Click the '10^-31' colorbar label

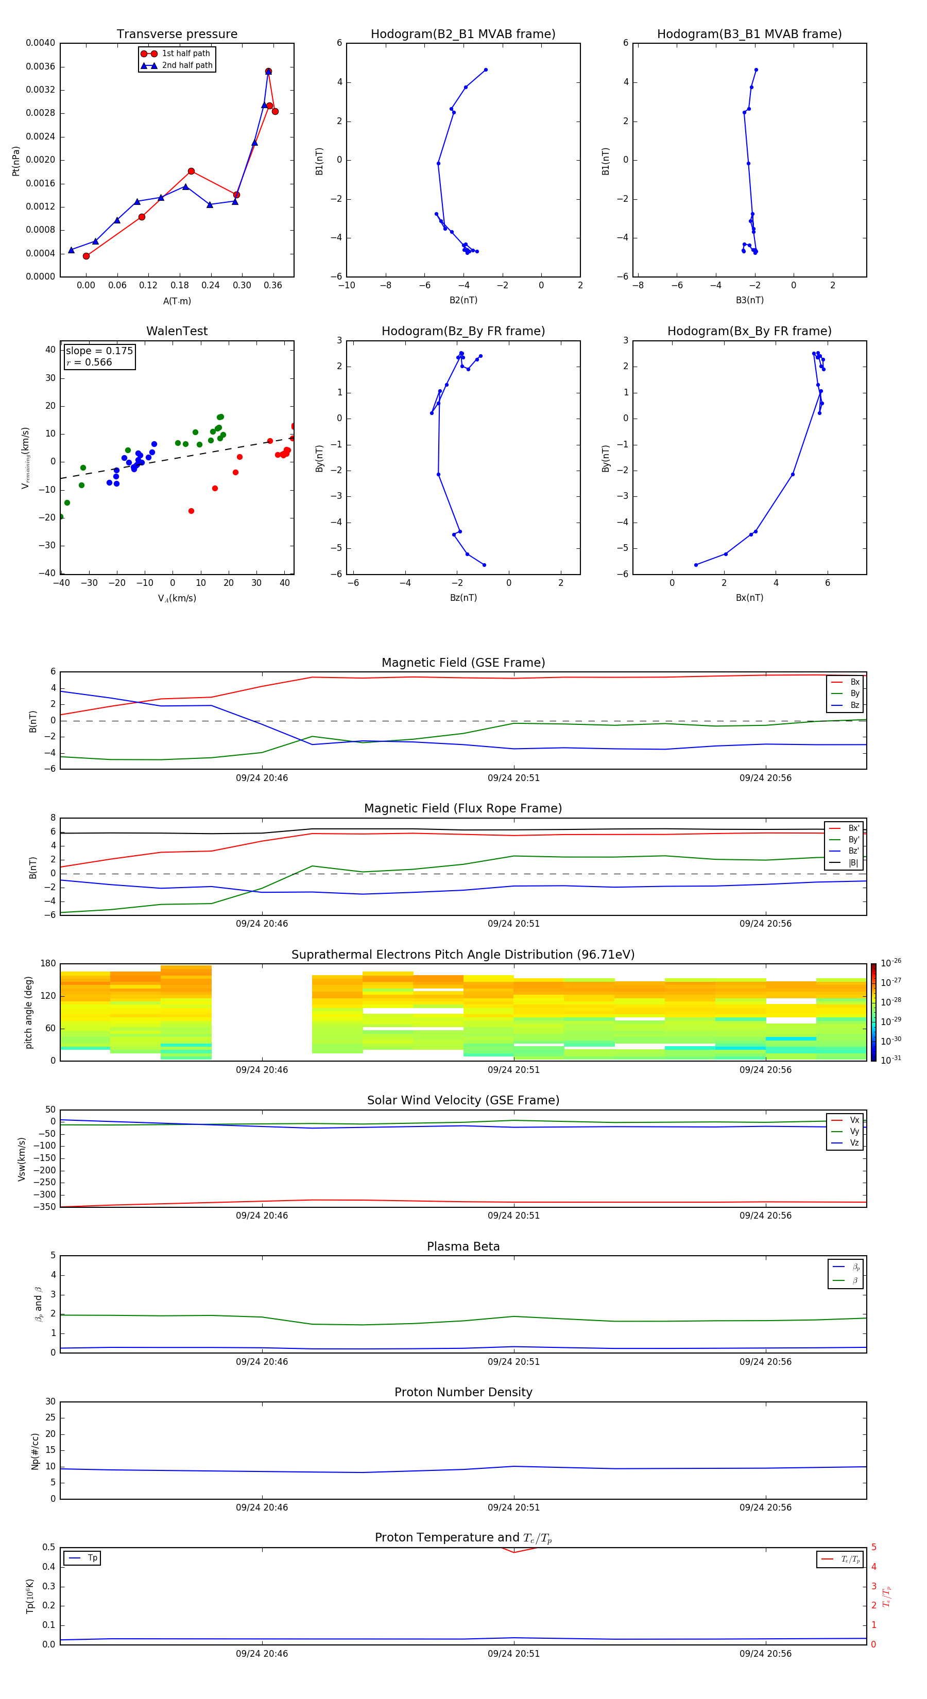point(891,1060)
